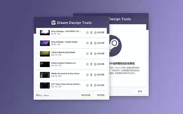Image resolution: width=183 pixels, height=114 pixels.
Task: Click the clear all items button
Action: [101, 95]
